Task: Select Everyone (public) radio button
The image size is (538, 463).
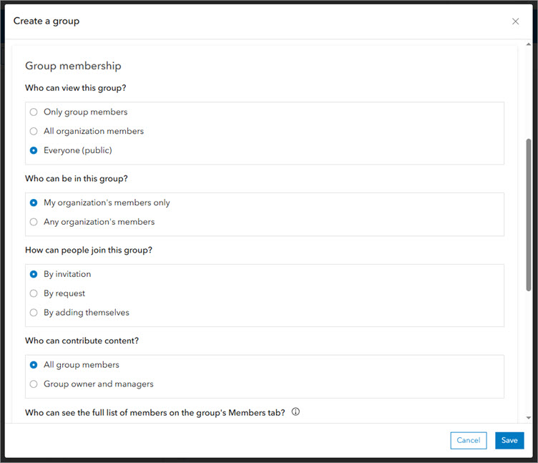Action: (34, 151)
